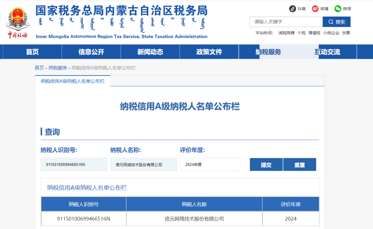Click the taxpayer ID input field

pyautogui.click(x=74, y=164)
